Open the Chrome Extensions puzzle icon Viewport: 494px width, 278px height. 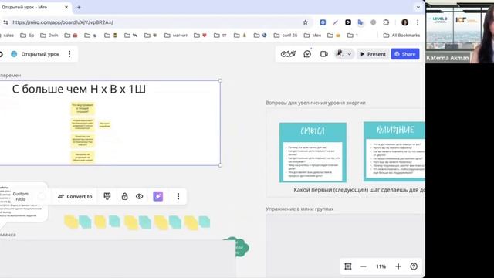tap(386, 22)
